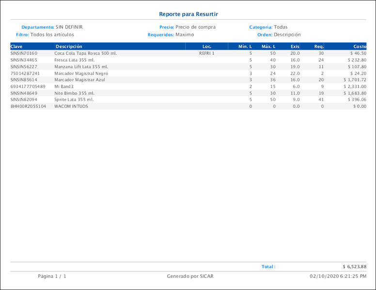Click the $ 396.06 cost cell
This screenshot has height=290, width=376.
357,100
